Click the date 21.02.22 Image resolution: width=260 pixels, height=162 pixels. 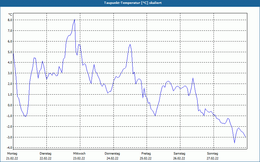coord(12,158)
